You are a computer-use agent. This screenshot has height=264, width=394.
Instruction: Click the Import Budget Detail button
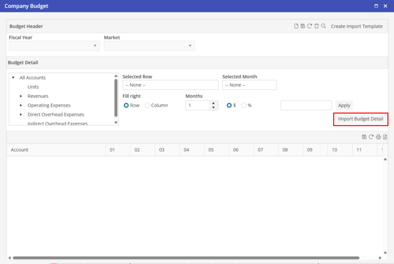pyautogui.click(x=361, y=119)
